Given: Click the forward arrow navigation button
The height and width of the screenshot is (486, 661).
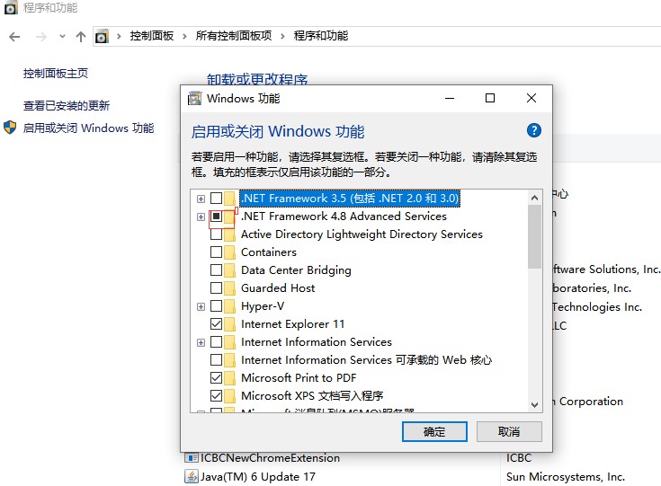Looking at the screenshot, I should pos(40,37).
